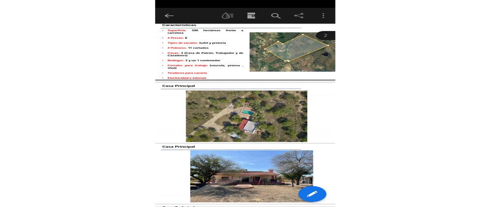
Task: Open the three-dot overflow menu
Action: point(323,16)
